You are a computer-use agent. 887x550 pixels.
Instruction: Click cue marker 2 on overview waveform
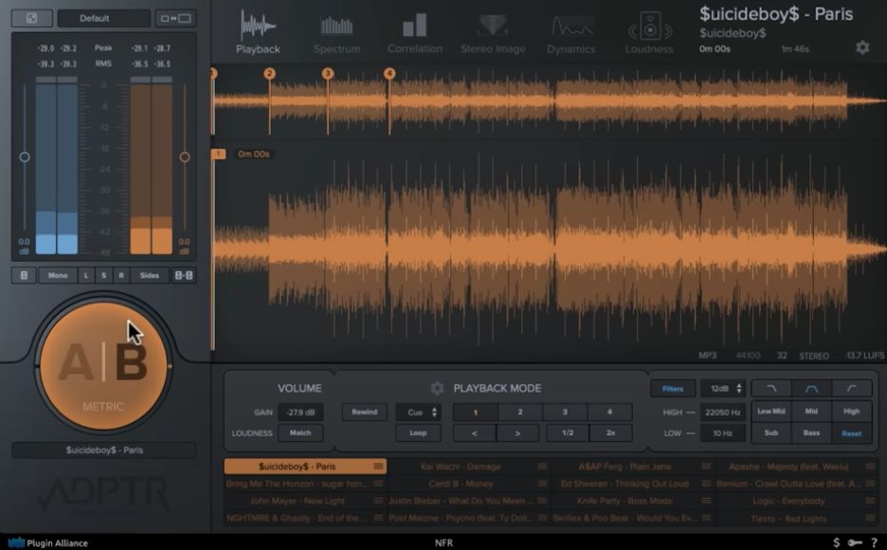(269, 74)
